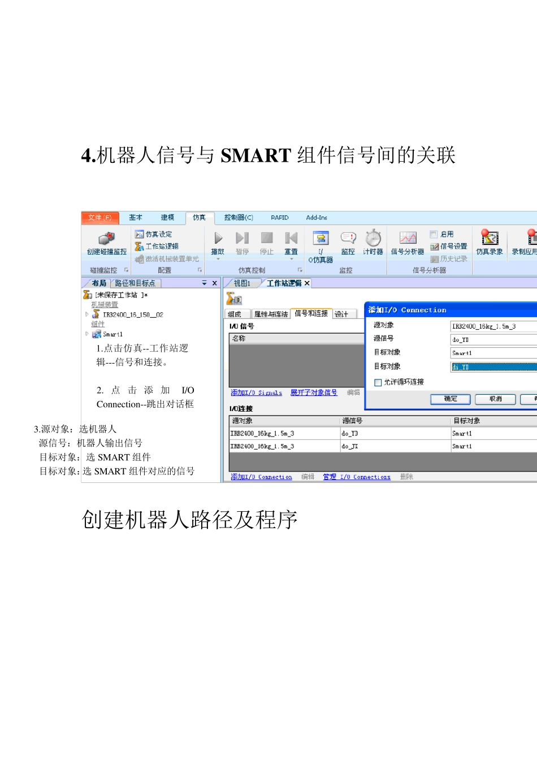Viewport: 537px width, 760px height.
Task: Open the Layout panel options dropdown arrow
Action: 204,283
